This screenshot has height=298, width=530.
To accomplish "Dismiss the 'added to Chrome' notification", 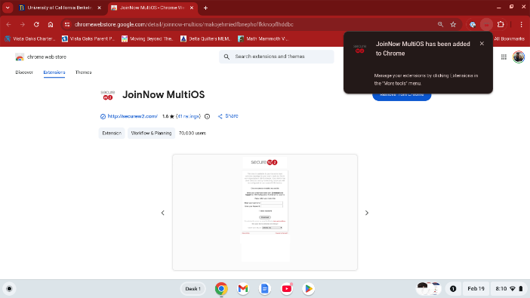I will (x=482, y=44).
